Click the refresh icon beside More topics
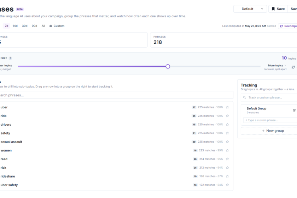The width and height of the screenshot is (297, 198). 293,67
